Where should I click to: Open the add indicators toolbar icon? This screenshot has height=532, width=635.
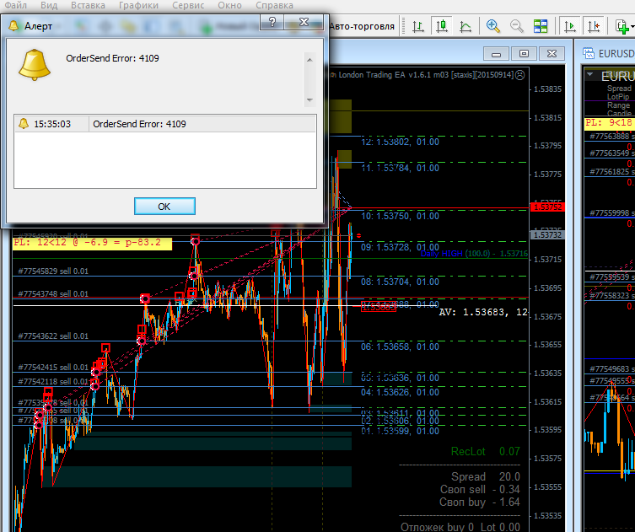[x=622, y=27]
